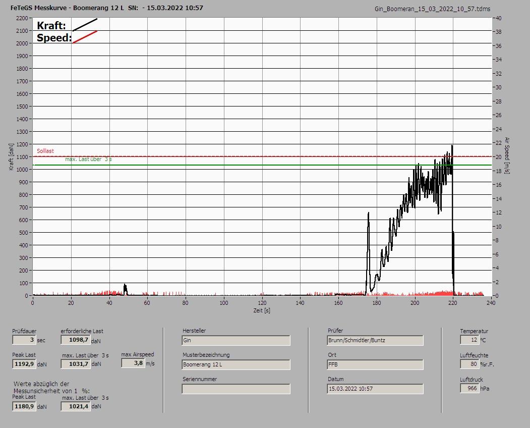Click the Luftfeuchte field showing 80
Screen dimensions: 530x428
pyautogui.click(x=469, y=364)
